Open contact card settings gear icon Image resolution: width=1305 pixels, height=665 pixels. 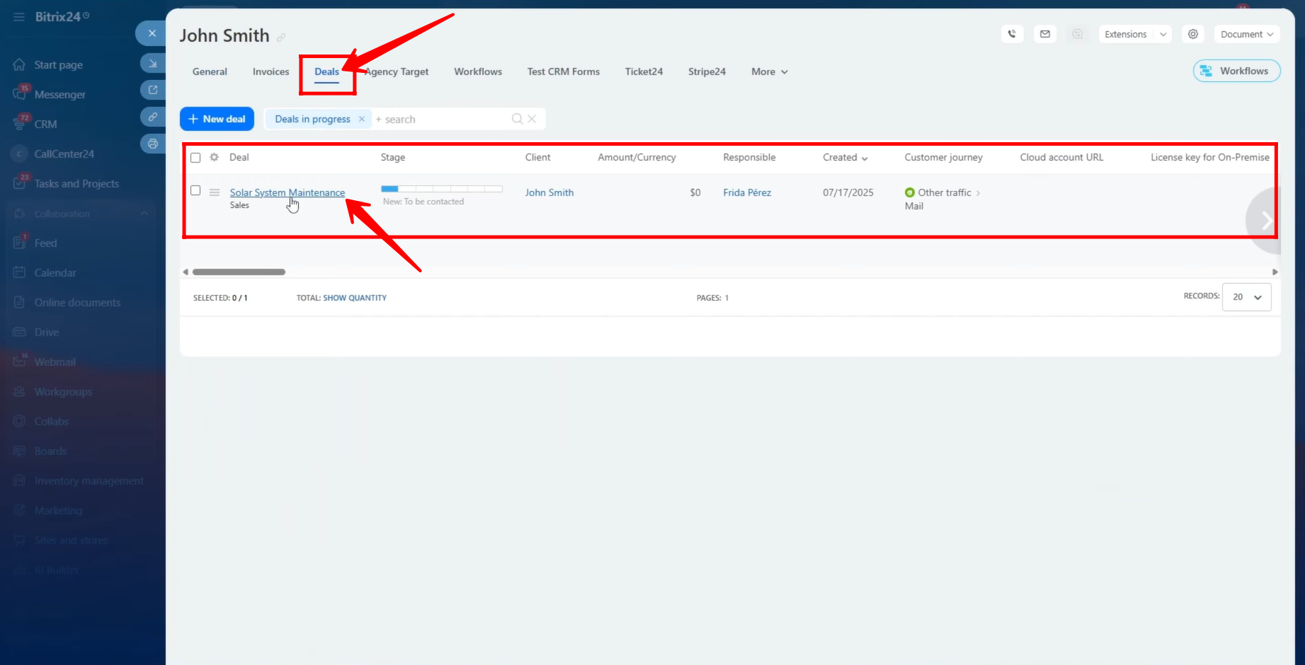(x=1193, y=34)
